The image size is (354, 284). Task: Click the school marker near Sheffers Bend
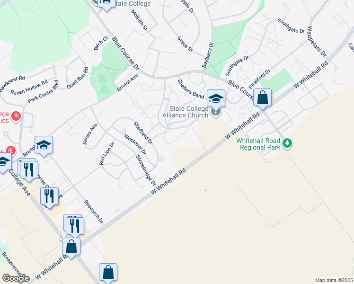tap(216, 98)
